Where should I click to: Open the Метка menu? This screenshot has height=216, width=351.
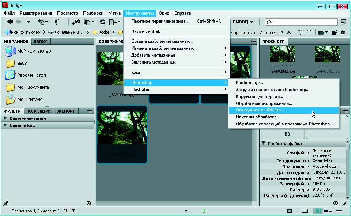114,13
